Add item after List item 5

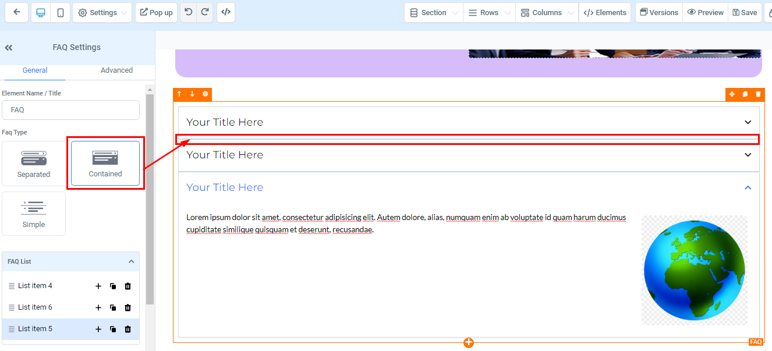98,329
